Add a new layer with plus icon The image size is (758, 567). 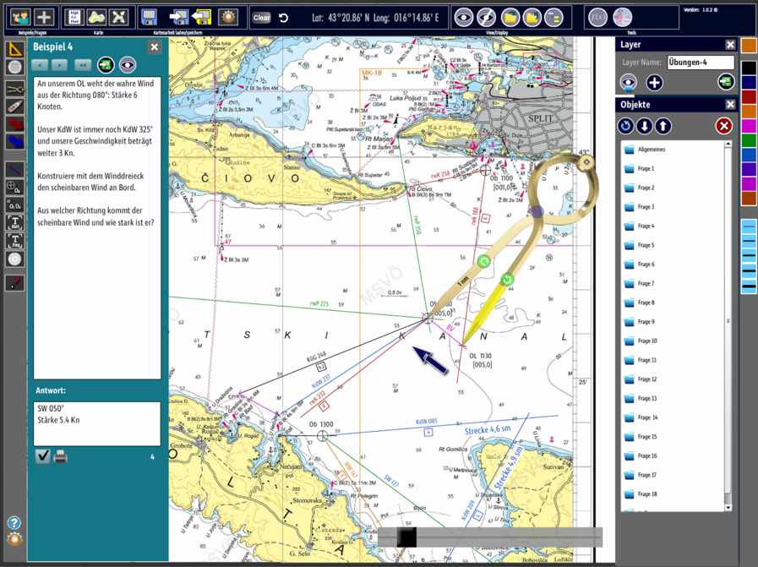[654, 82]
